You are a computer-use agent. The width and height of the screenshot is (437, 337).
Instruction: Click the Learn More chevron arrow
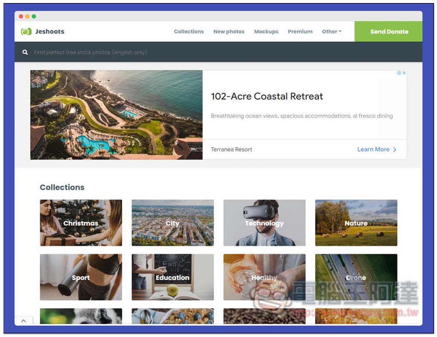pos(395,149)
